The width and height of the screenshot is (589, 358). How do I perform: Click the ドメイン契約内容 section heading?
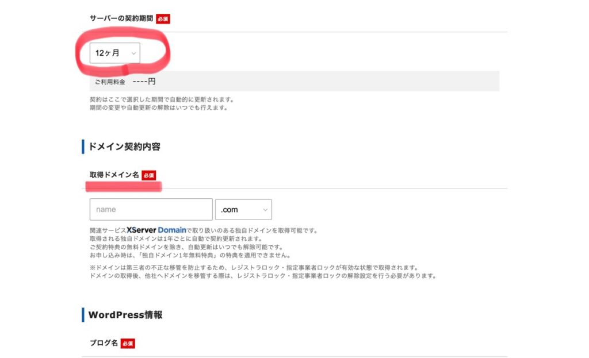tap(124, 147)
